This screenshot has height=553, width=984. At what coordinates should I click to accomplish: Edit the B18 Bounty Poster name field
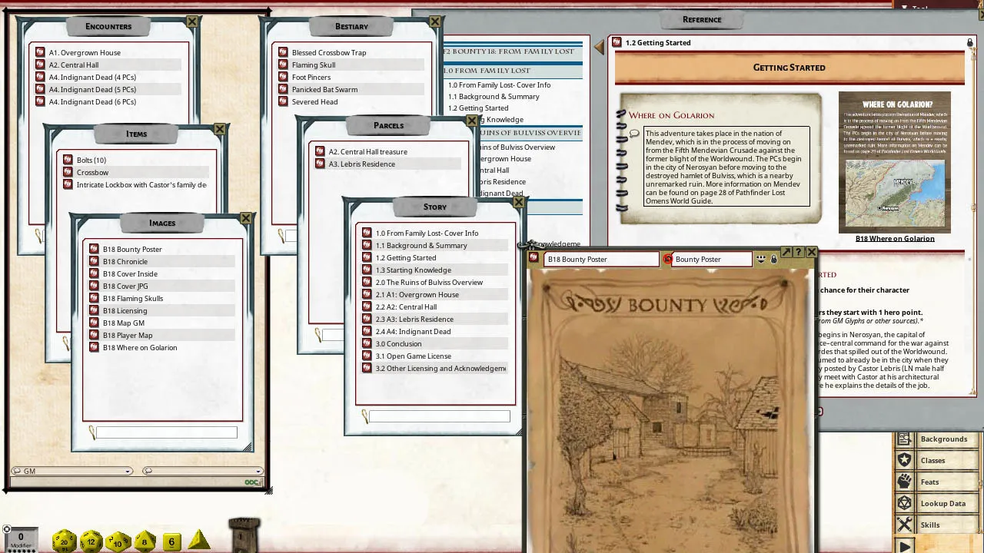tap(601, 260)
